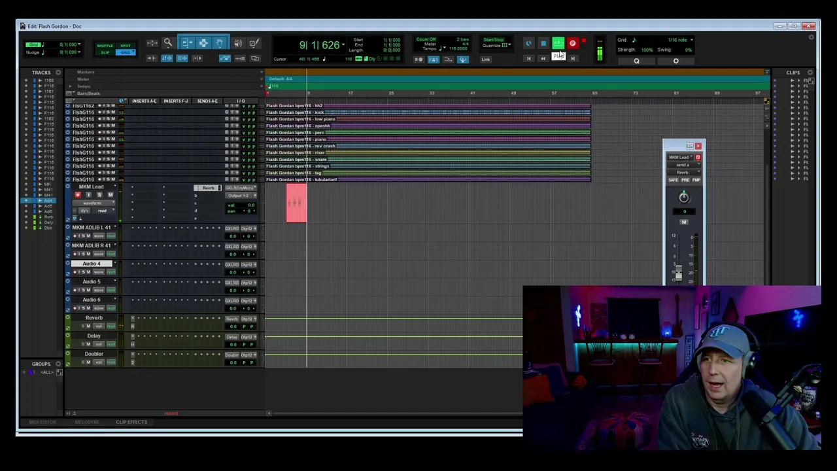837x471 pixels.
Task: Open the Nudge value dropdown
Action: coord(80,52)
